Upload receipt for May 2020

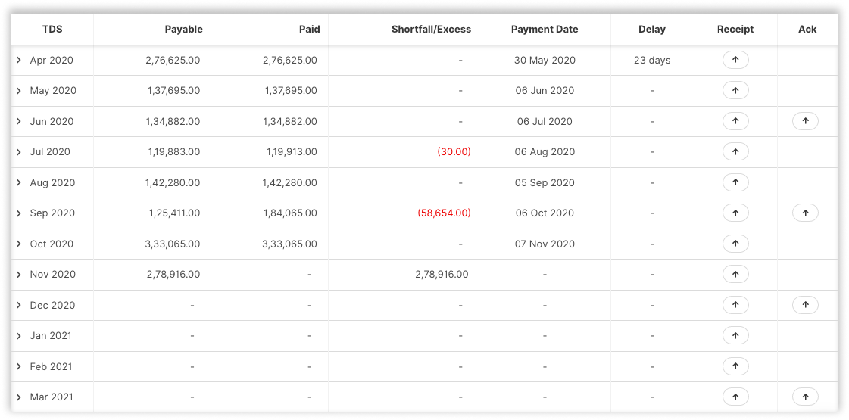(735, 90)
